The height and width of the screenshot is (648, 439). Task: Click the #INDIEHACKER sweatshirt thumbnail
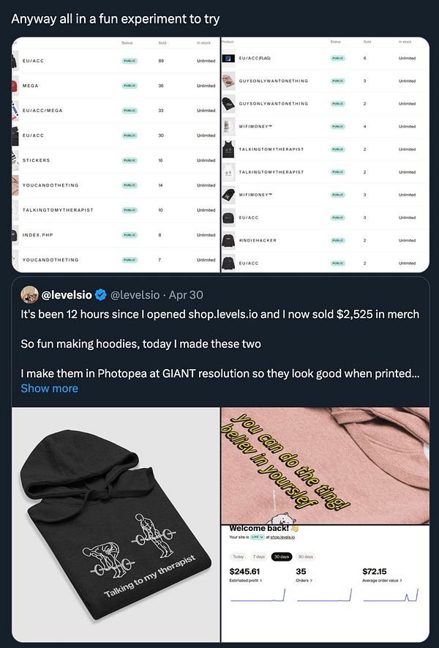coord(228,240)
